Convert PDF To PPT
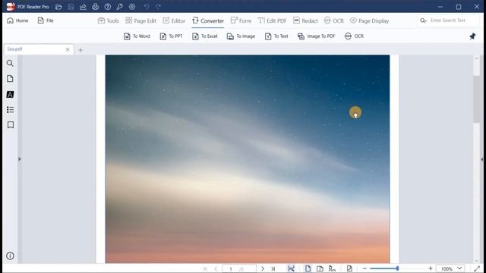This screenshot has height=273, width=486. (x=171, y=36)
